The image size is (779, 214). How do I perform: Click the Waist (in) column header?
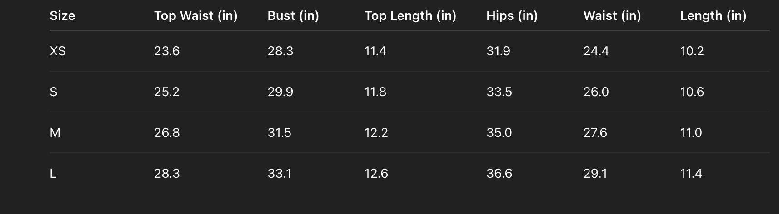[x=612, y=16]
